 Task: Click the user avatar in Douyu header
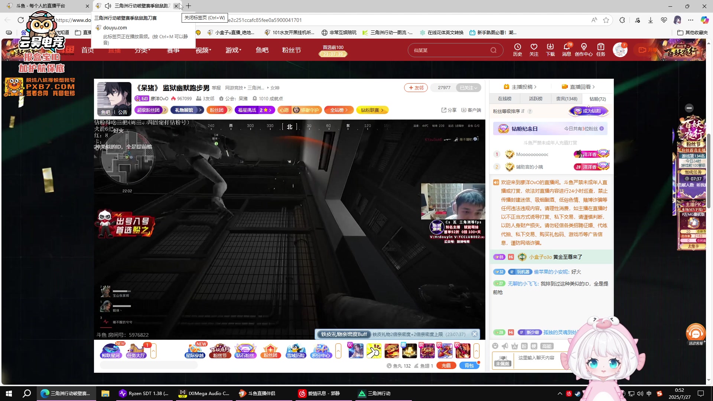tap(620, 50)
